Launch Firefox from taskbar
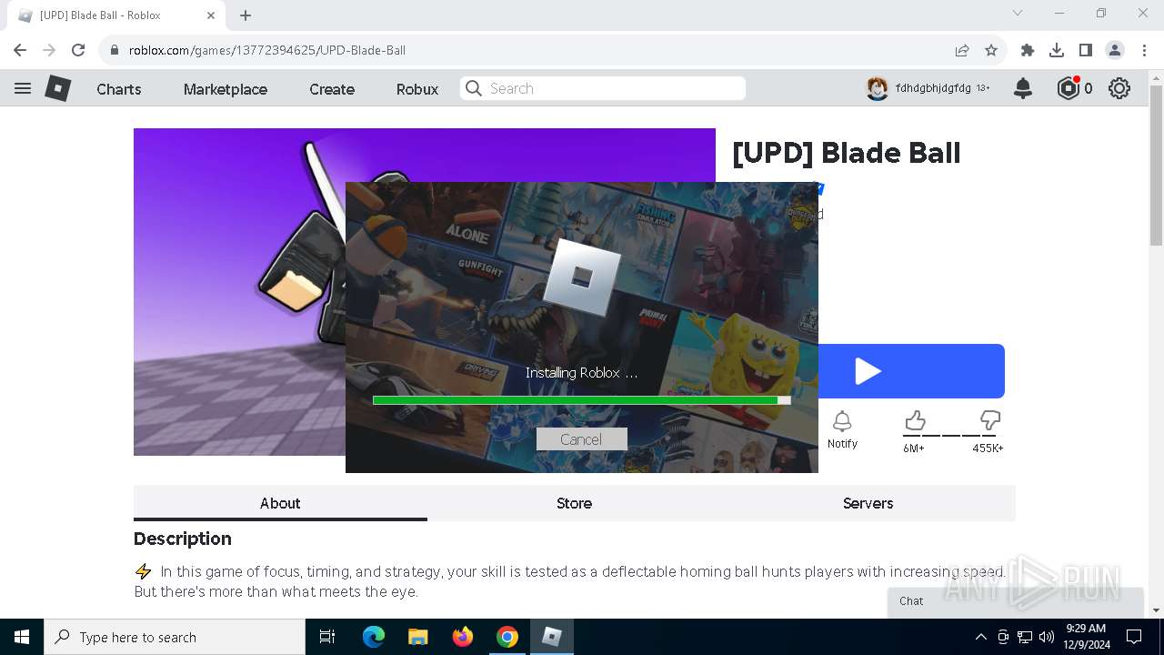The height and width of the screenshot is (655, 1164). pos(463,637)
